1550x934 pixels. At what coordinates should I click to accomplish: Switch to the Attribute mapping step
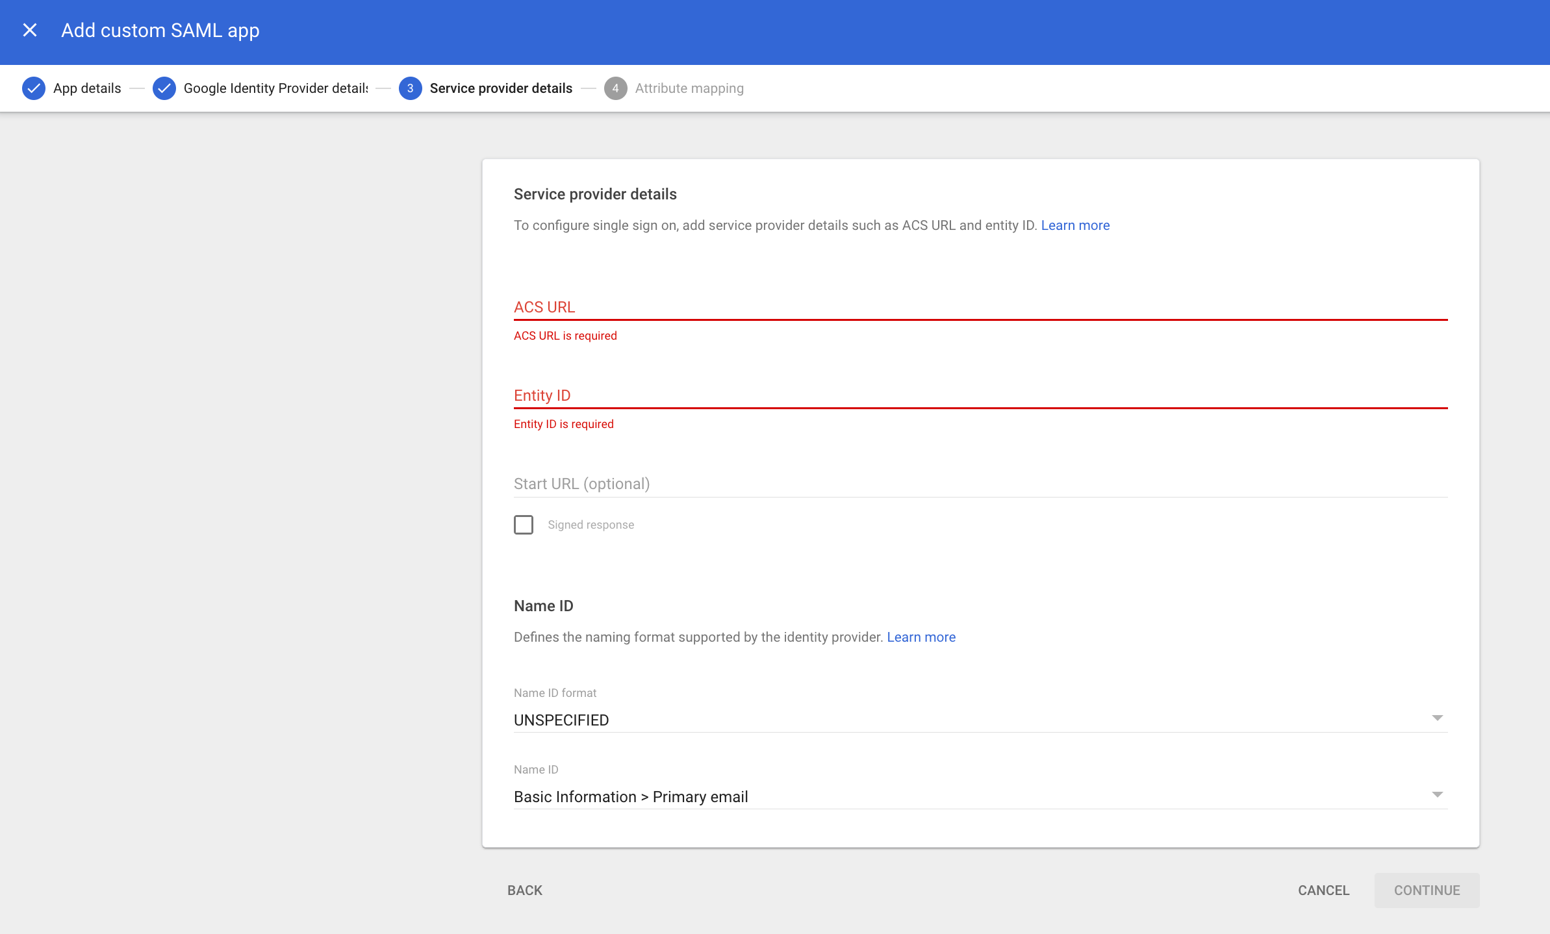click(689, 88)
